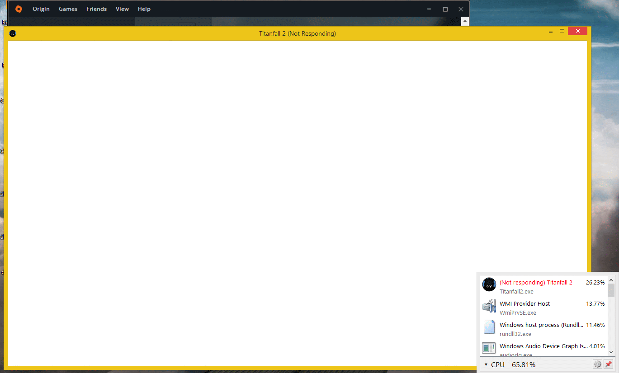Click the rundll32.exe file name
This screenshot has width=619, height=373.
point(515,334)
